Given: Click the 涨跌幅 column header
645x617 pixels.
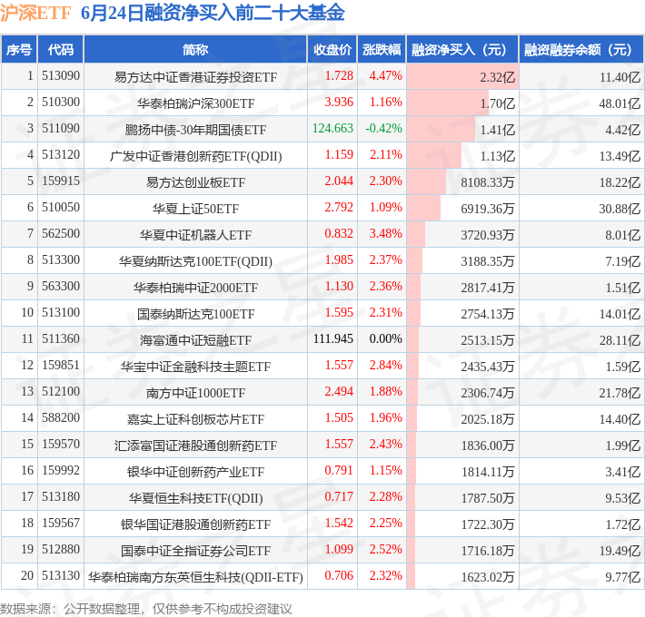Looking at the screenshot, I should pos(382,49).
